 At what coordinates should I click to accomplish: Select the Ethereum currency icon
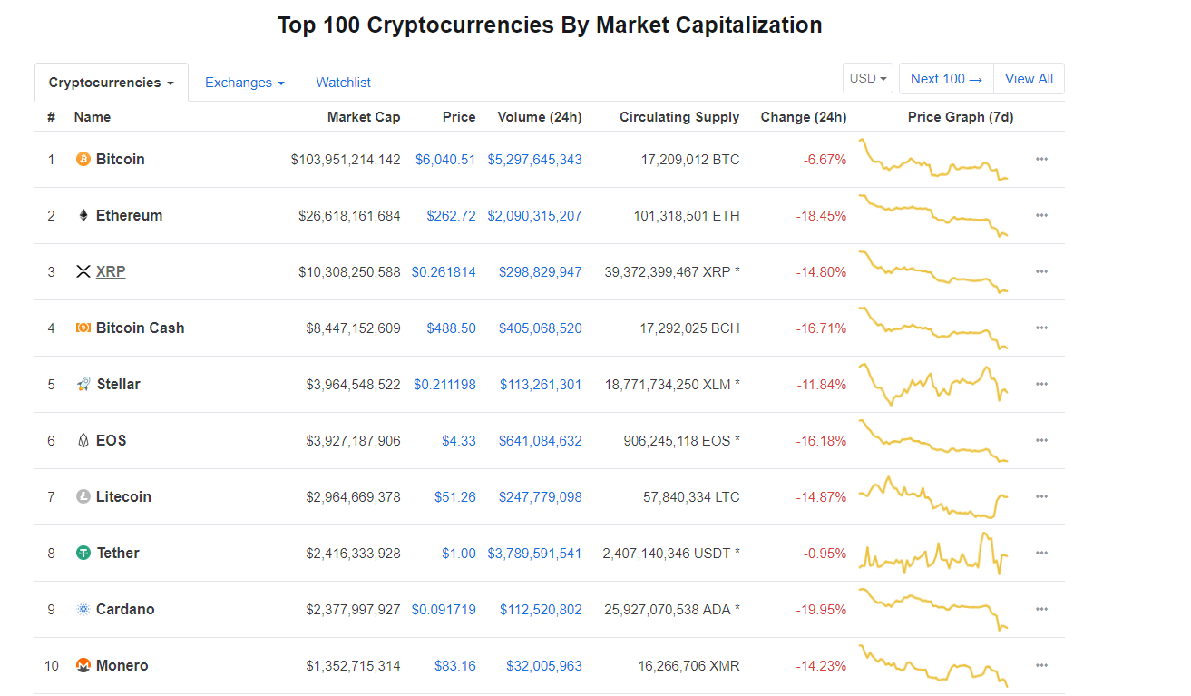[83, 215]
